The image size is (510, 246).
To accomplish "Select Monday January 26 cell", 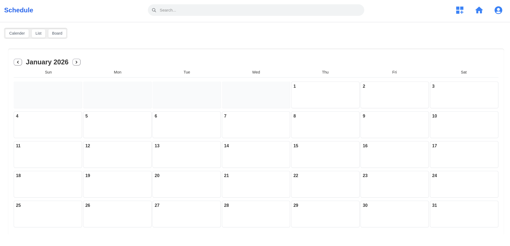I will tap(117, 214).
